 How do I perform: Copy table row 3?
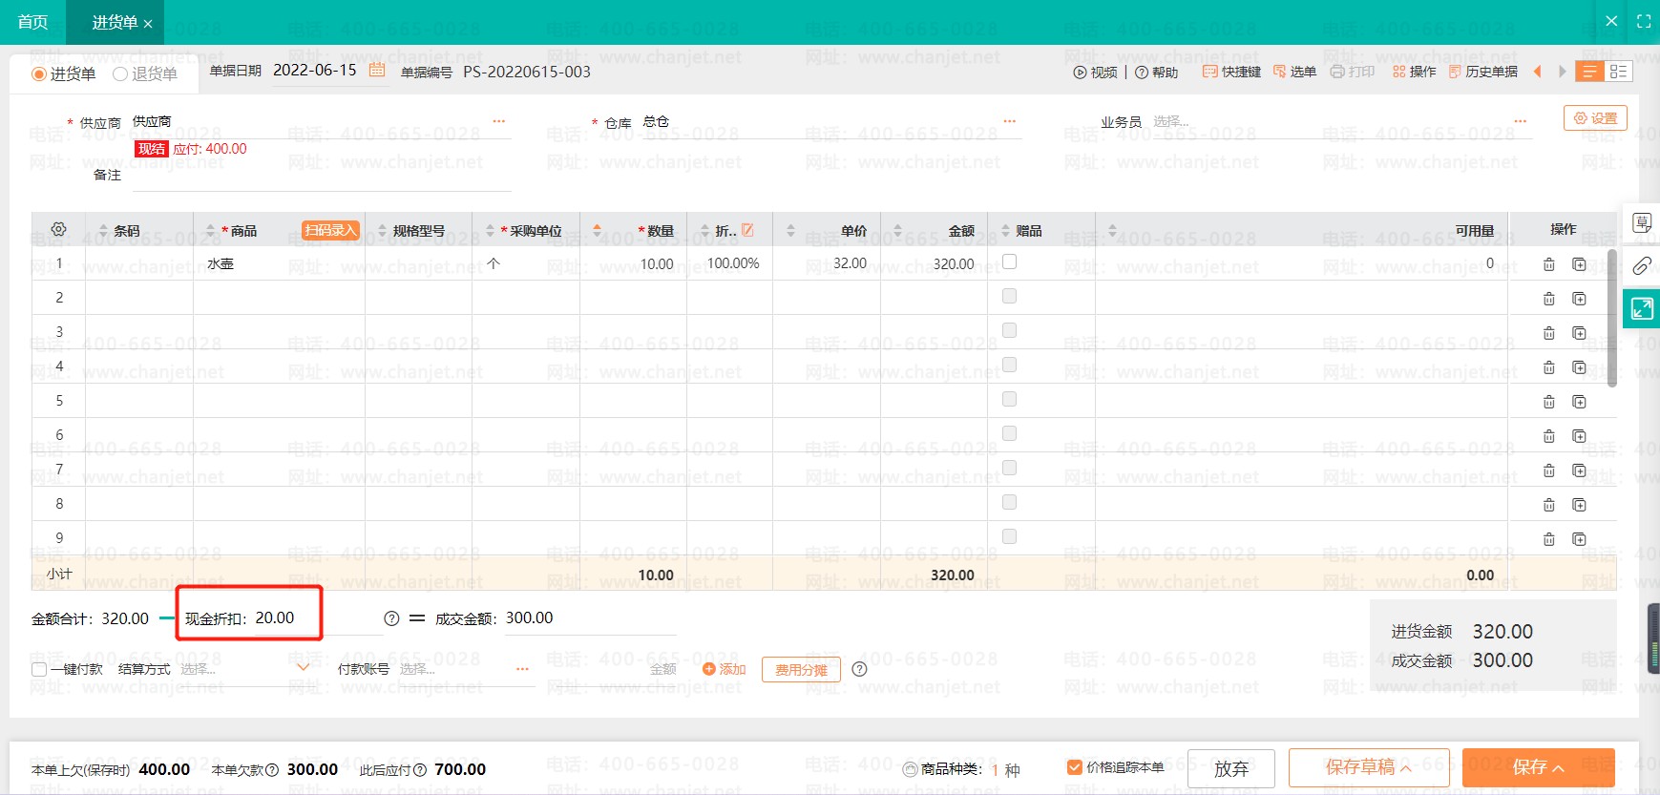click(1579, 333)
